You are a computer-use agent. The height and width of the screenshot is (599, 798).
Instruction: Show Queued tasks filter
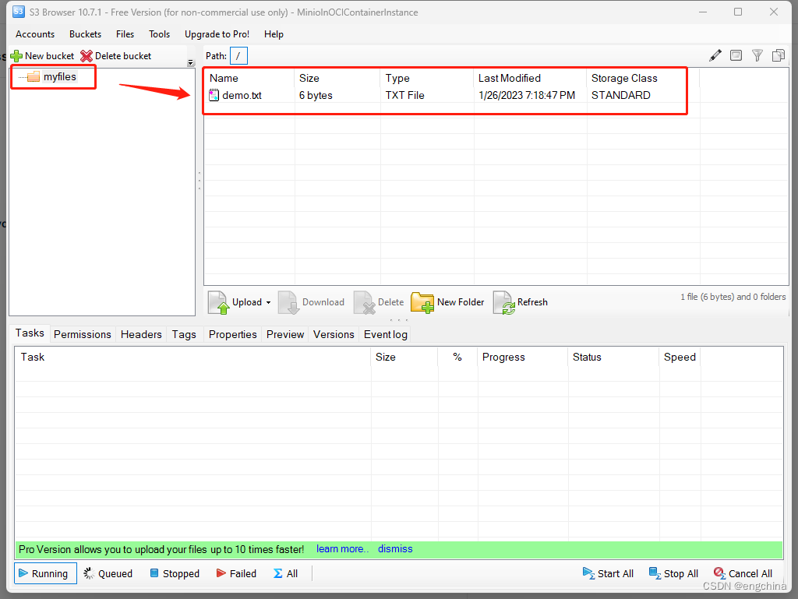click(x=108, y=573)
